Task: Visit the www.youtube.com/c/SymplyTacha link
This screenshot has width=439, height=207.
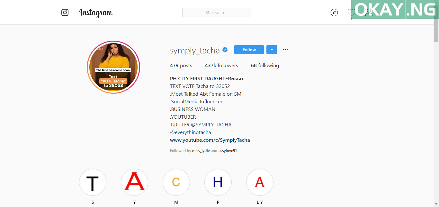Action: click(210, 140)
